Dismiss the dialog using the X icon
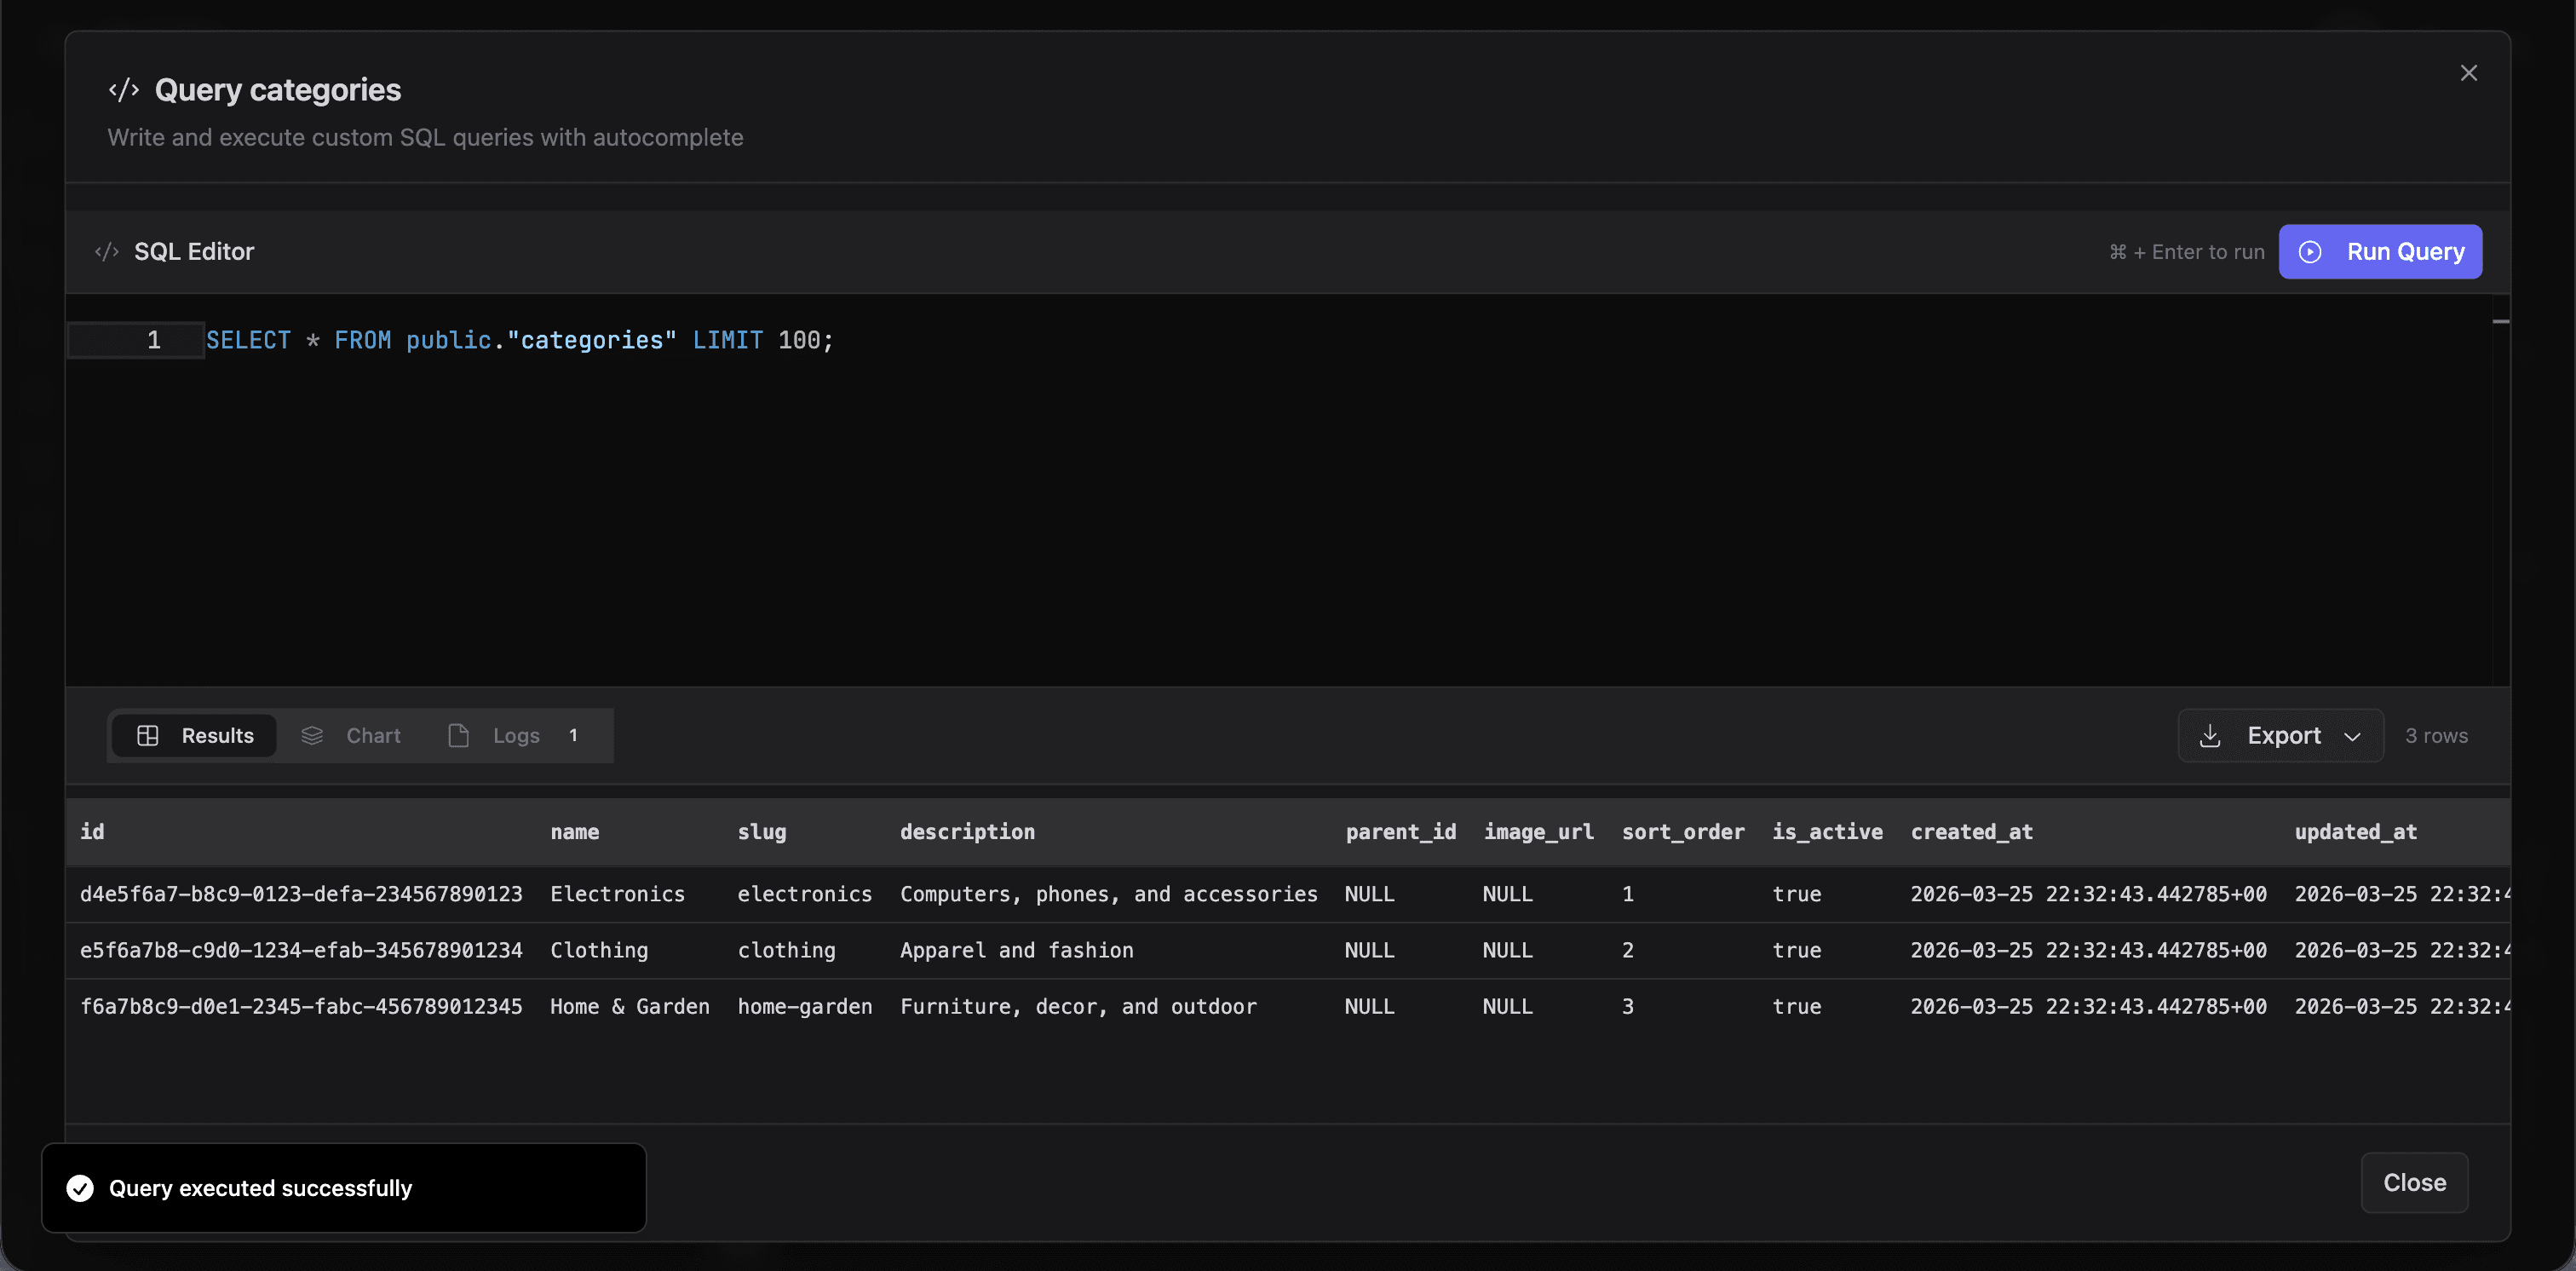This screenshot has height=1271, width=2576. 2469,72
